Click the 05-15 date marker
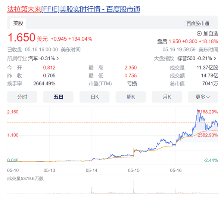 134,170
